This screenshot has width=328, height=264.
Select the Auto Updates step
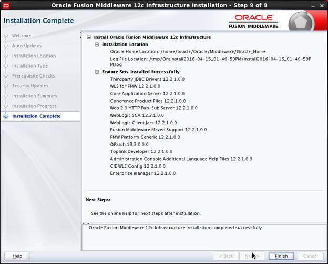click(x=26, y=46)
